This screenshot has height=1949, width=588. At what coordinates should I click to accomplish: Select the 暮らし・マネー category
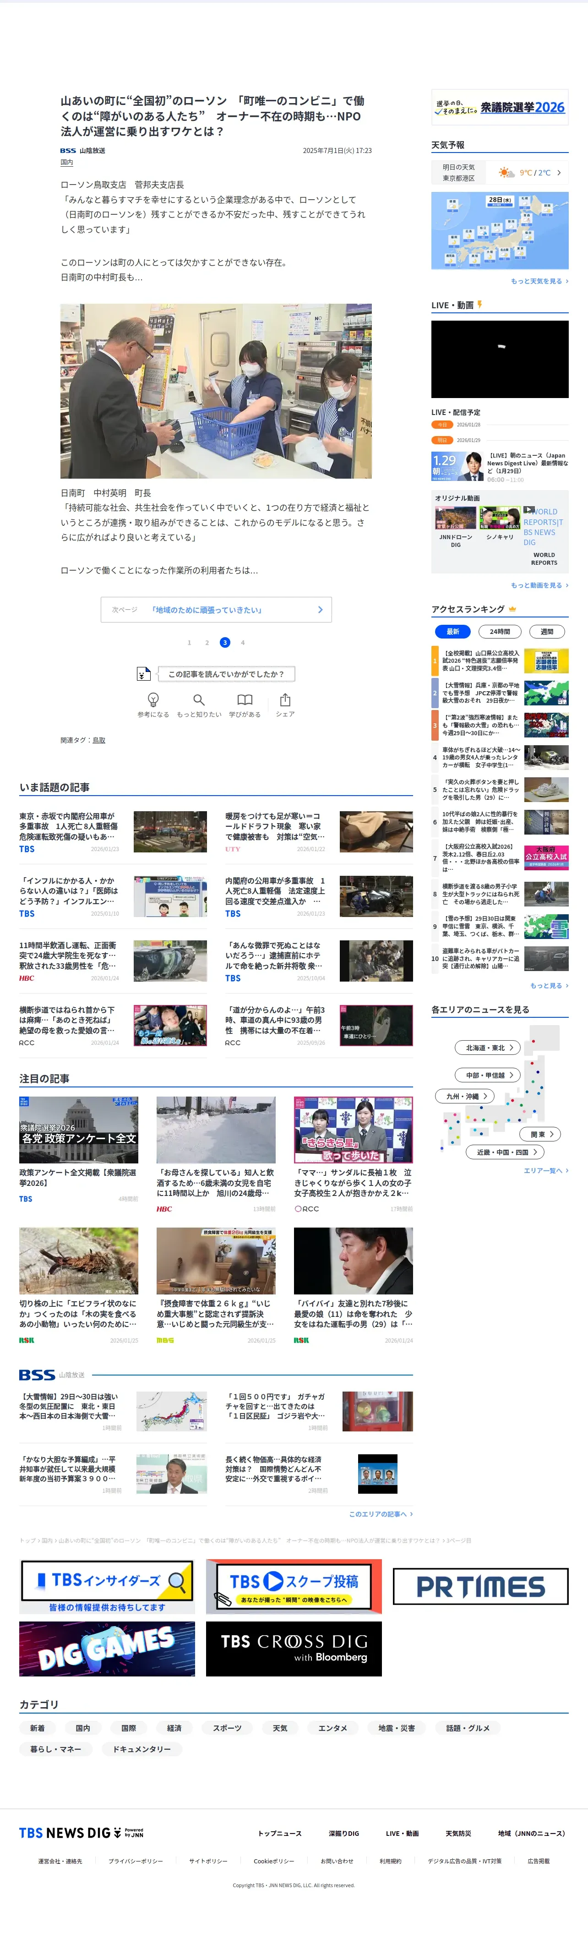pos(55,1749)
